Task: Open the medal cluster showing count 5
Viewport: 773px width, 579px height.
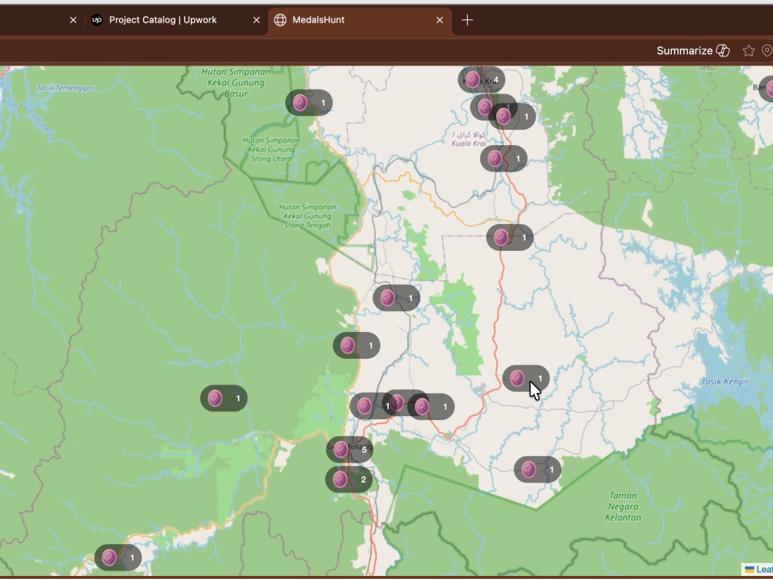Action: [x=349, y=449]
